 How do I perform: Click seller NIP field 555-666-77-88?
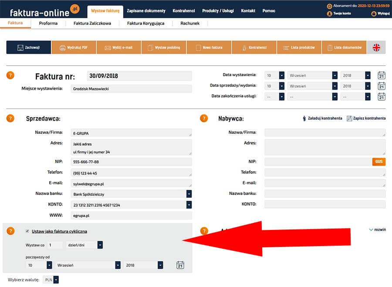click(x=131, y=162)
